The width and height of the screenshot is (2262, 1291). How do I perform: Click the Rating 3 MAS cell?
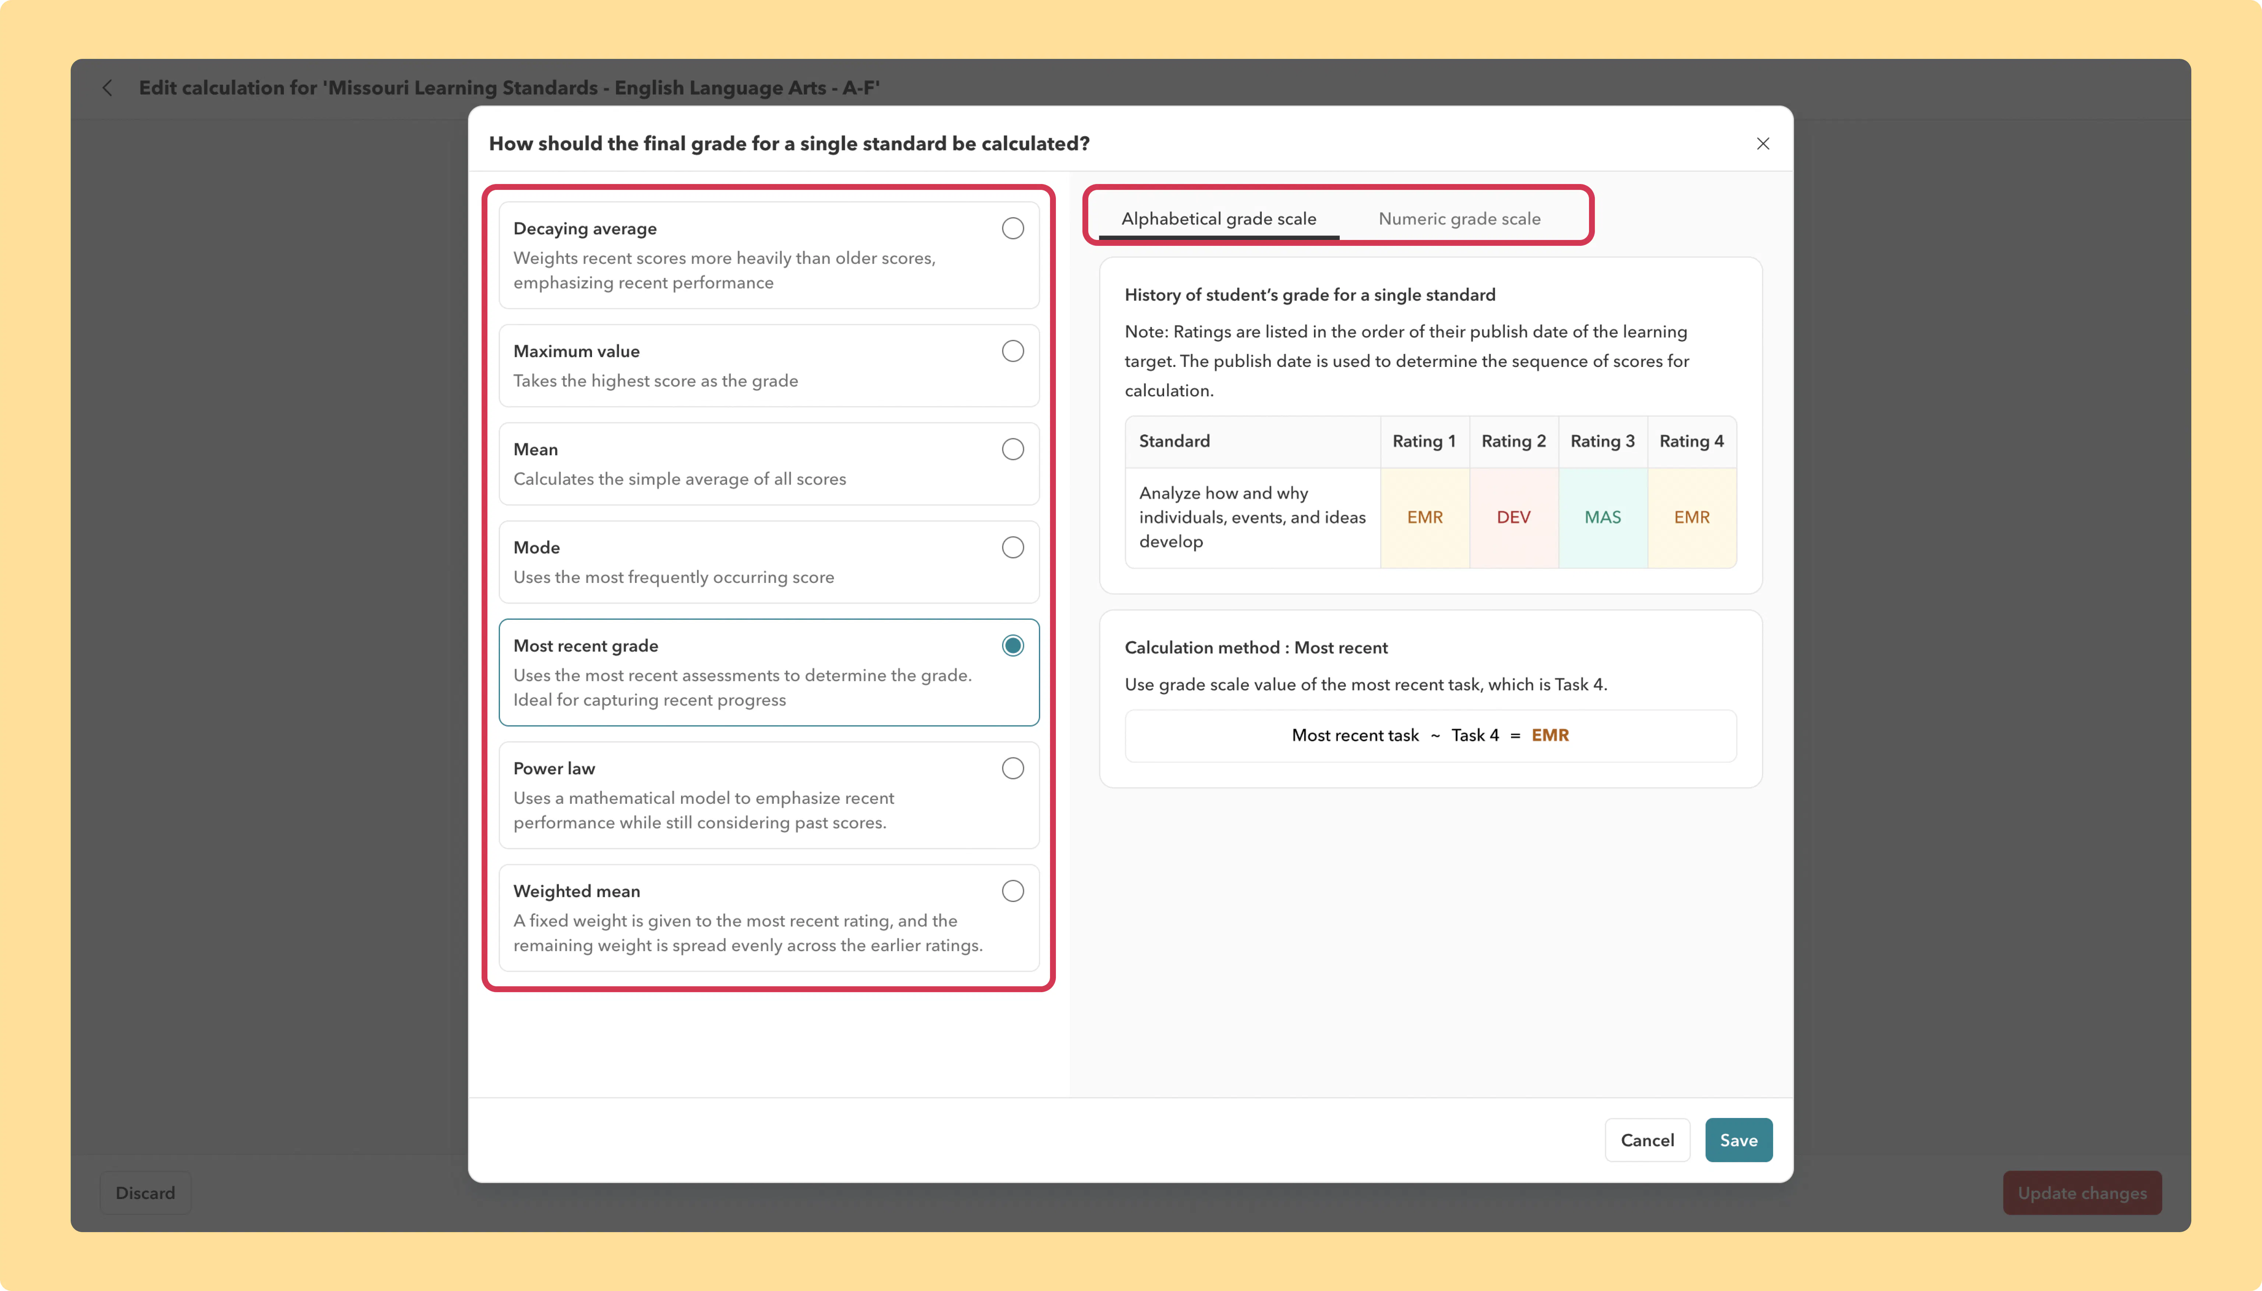pyautogui.click(x=1603, y=518)
